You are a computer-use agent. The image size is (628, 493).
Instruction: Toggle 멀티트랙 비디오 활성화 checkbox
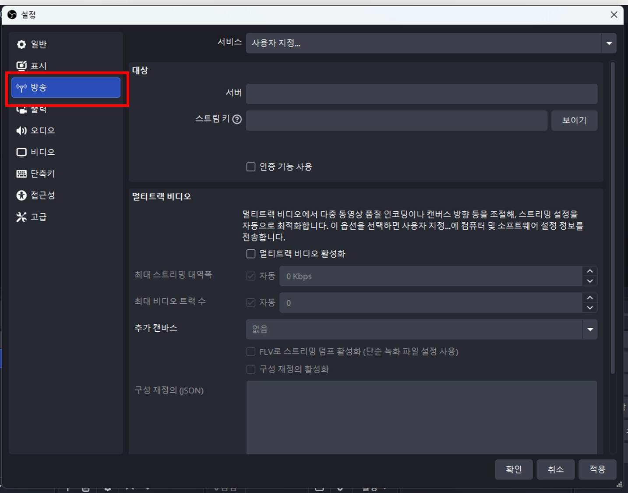click(x=251, y=254)
